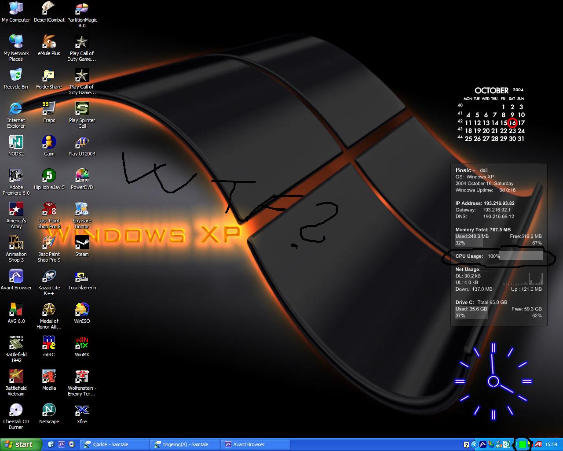Launch Mozilla desktop shortcut
The width and height of the screenshot is (563, 451).
pos(49,380)
